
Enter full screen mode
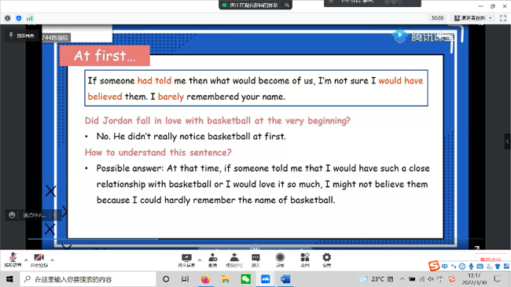503,18
